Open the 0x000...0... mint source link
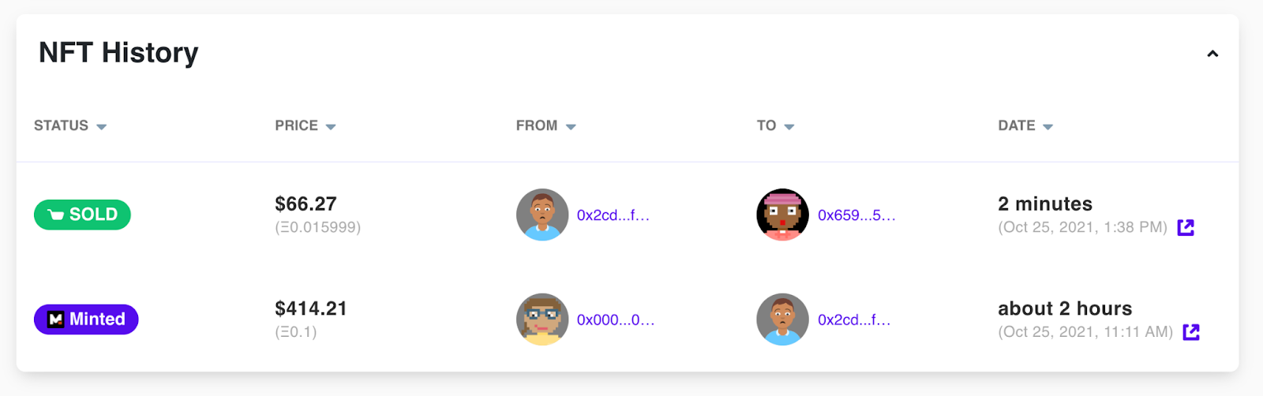Image resolution: width=1263 pixels, height=396 pixels. pyautogui.click(x=616, y=320)
